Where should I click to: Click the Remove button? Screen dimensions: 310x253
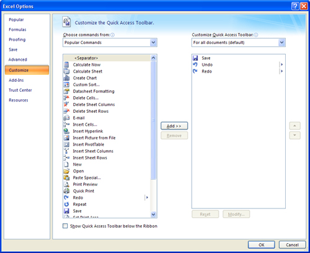pyautogui.click(x=174, y=136)
